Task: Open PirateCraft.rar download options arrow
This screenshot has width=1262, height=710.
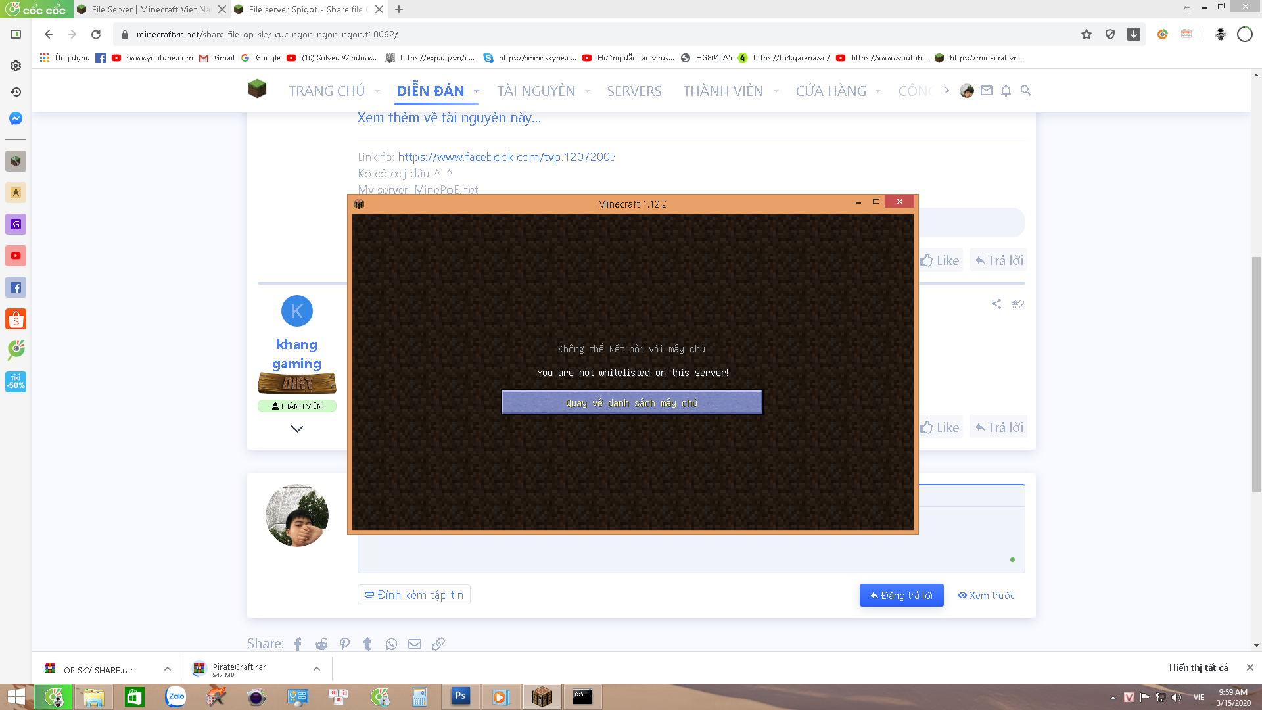Action: click(x=317, y=669)
